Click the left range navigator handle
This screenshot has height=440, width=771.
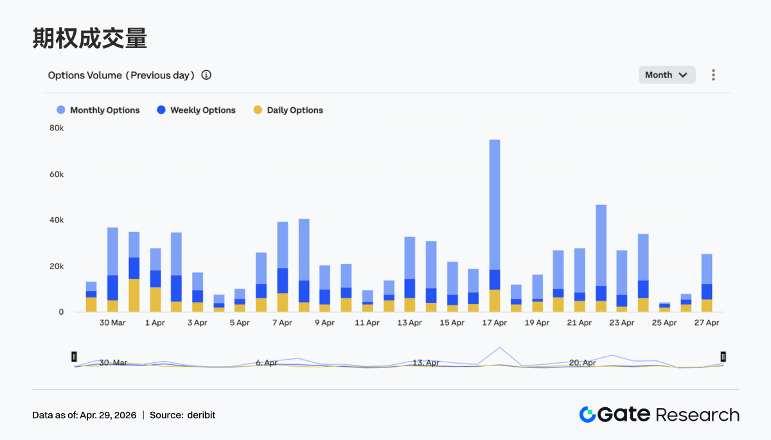pyautogui.click(x=75, y=356)
